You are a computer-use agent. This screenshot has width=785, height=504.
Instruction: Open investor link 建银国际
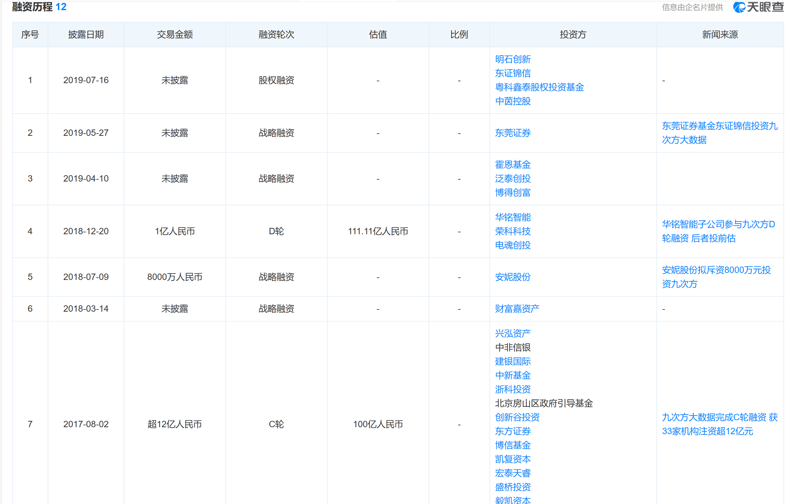click(513, 361)
